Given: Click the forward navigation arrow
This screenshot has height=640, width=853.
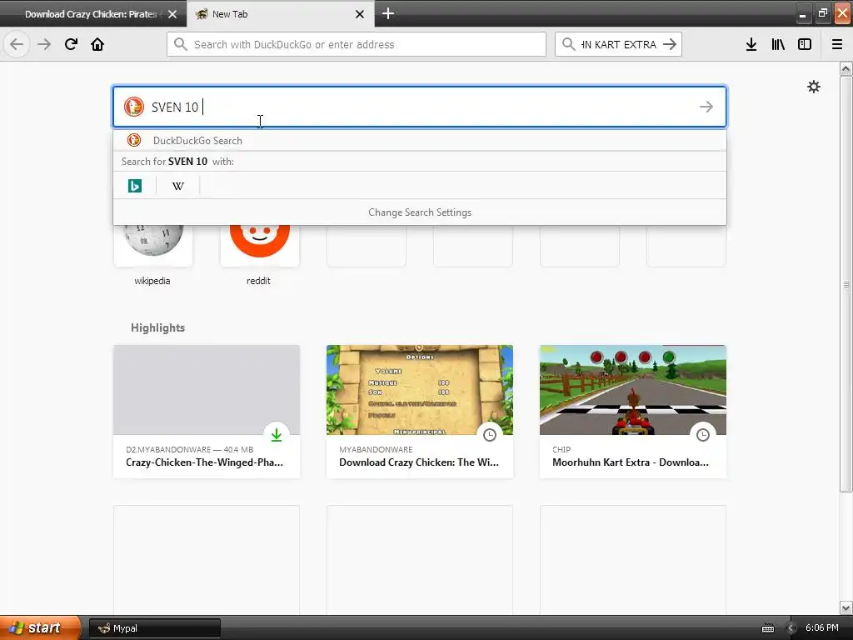Looking at the screenshot, I should [x=44, y=44].
